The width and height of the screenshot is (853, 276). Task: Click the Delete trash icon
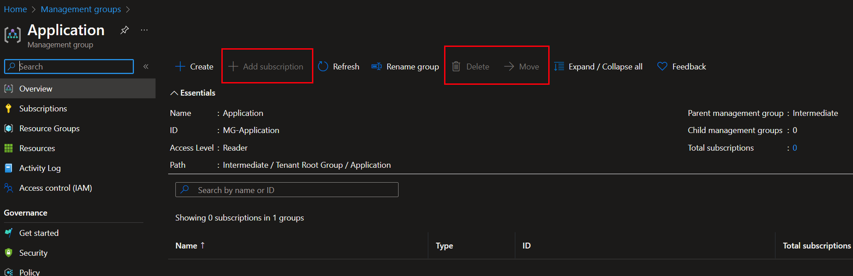[x=456, y=66]
